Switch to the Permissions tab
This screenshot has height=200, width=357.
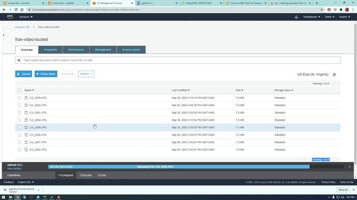click(76, 49)
